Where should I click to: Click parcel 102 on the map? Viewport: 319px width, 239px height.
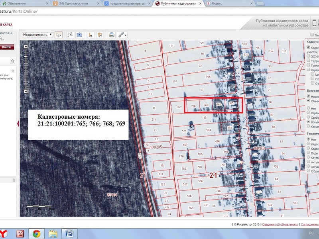(x=271, y=51)
